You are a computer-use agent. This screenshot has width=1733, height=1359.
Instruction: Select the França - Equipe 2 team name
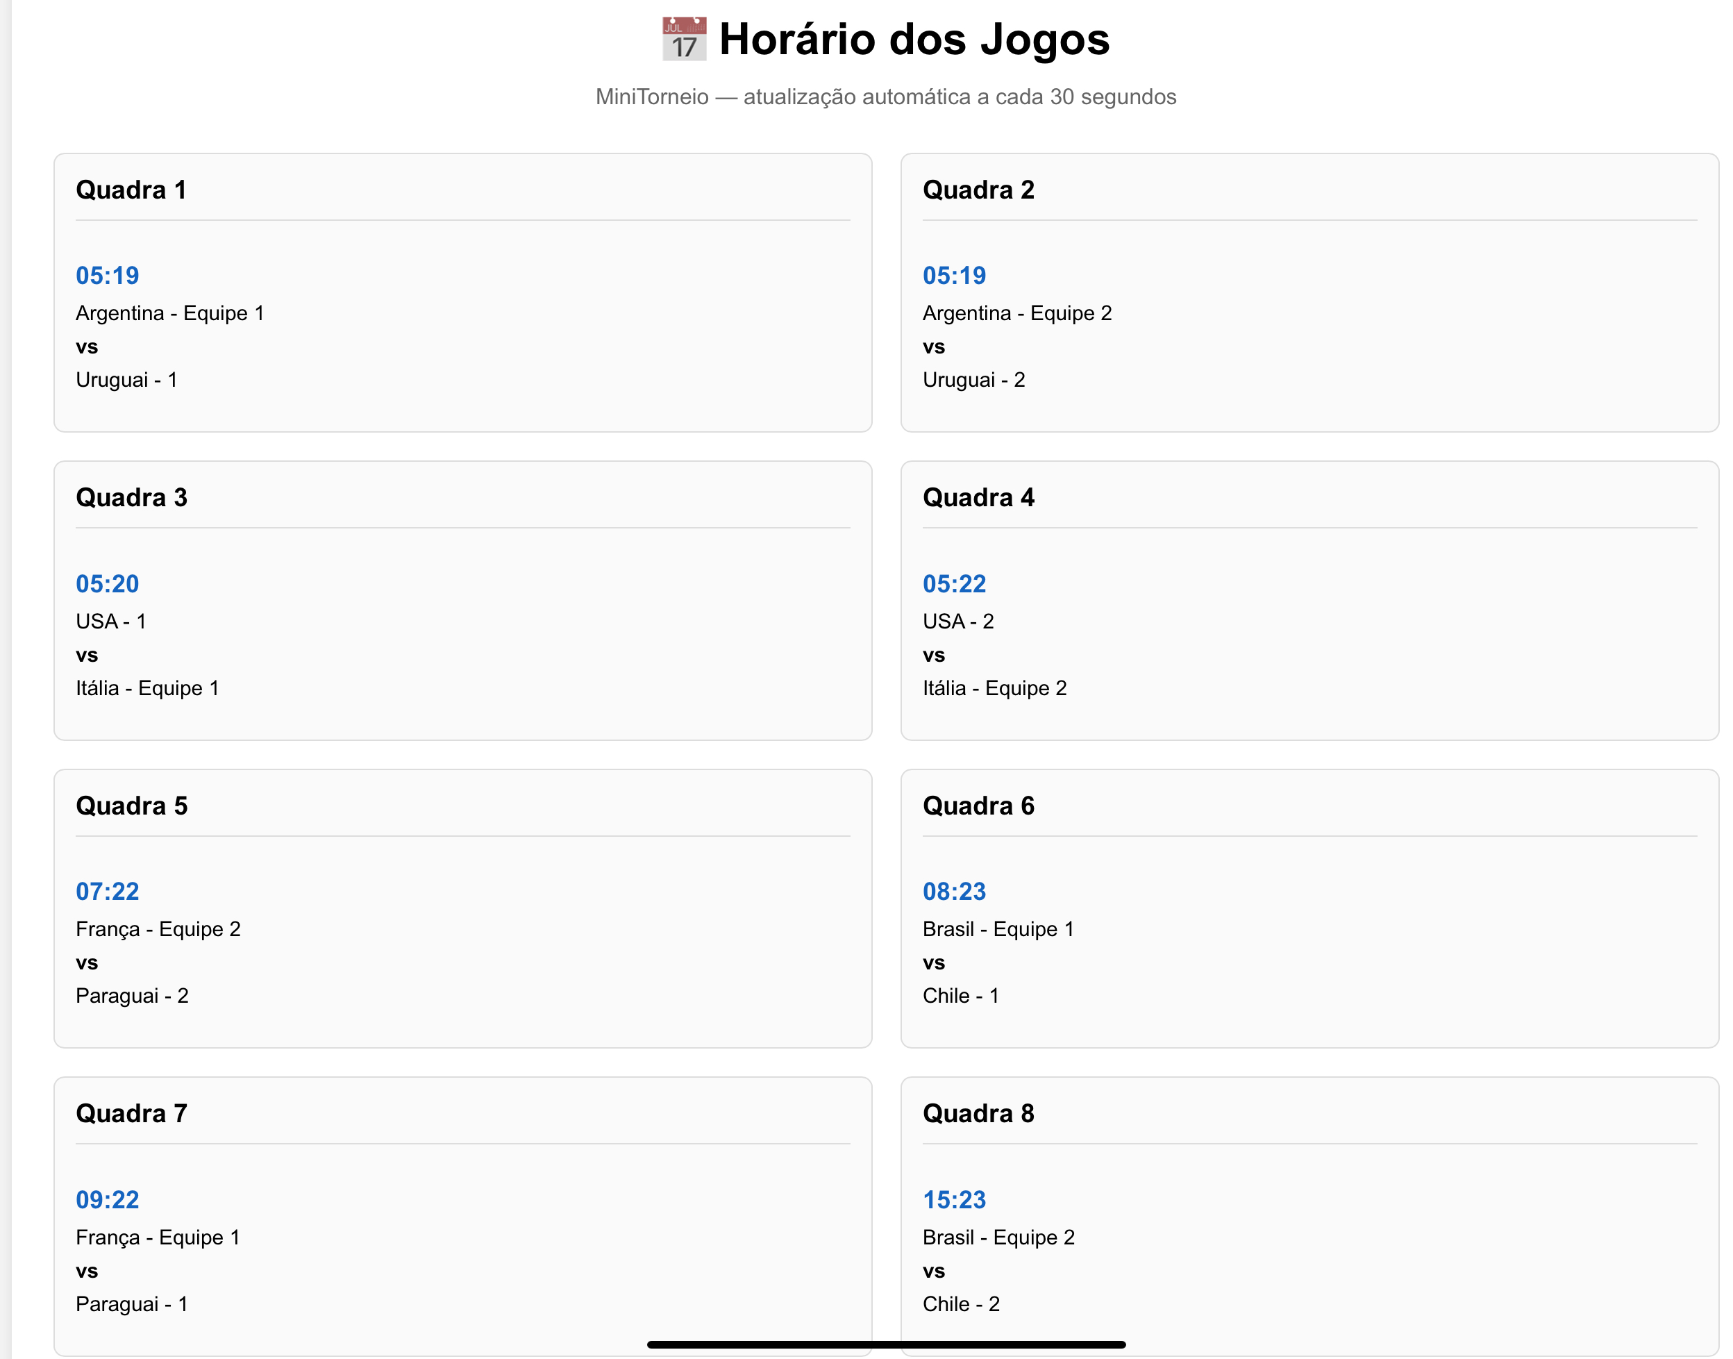[x=158, y=928]
